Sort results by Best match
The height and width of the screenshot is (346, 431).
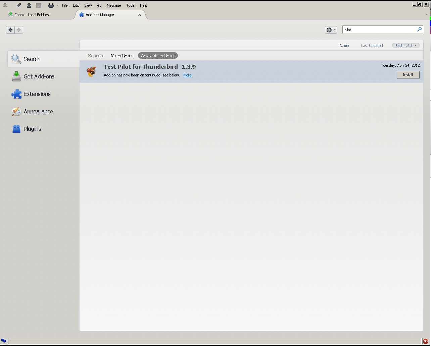[406, 46]
